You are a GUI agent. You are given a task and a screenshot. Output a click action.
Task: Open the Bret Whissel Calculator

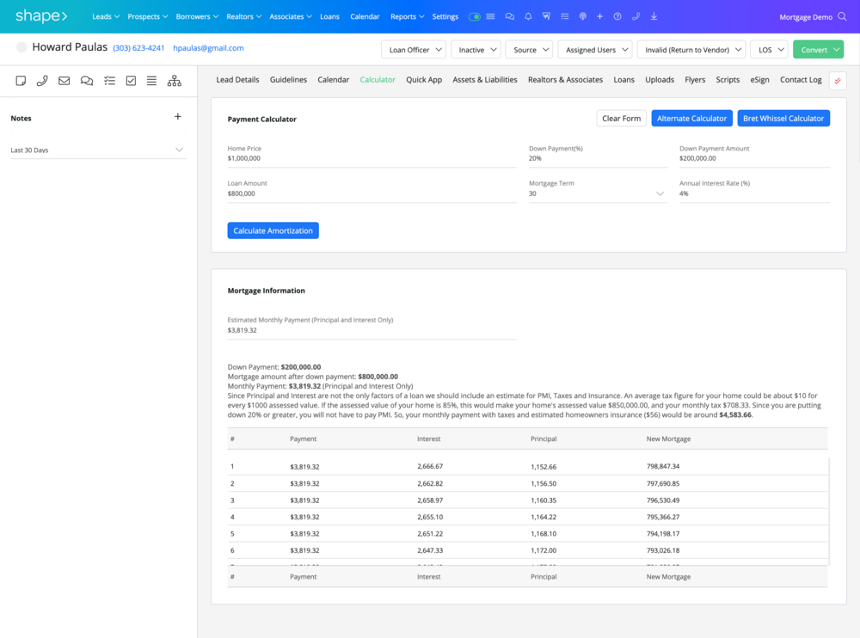click(x=783, y=118)
